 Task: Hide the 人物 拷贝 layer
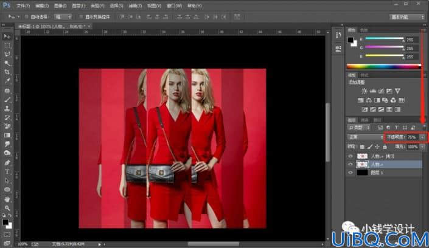pyautogui.click(x=351, y=156)
